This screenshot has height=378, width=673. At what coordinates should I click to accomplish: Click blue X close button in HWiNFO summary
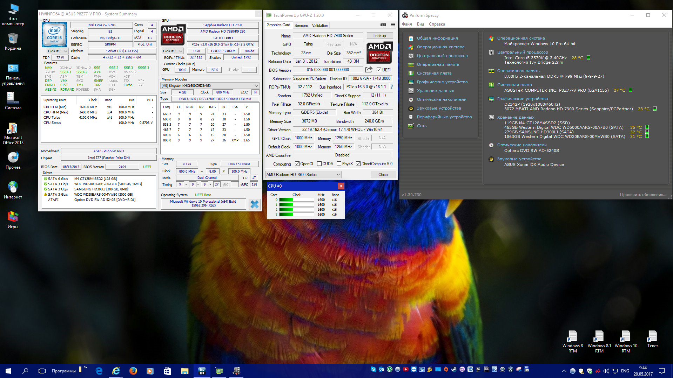[x=255, y=204]
